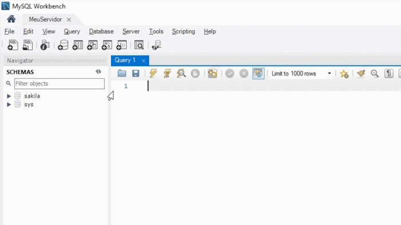Expand the sakila schema

[x=9, y=96]
